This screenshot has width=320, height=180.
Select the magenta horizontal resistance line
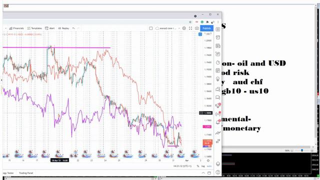click(x=56, y=47)
